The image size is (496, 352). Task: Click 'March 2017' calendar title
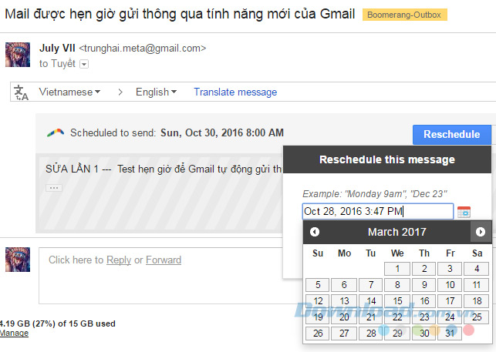pos(397,232)
